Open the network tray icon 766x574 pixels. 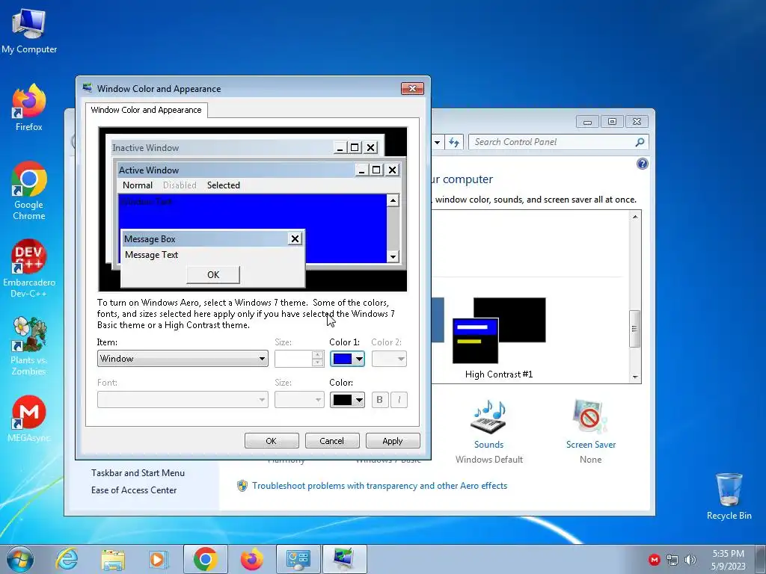(672, 560)
